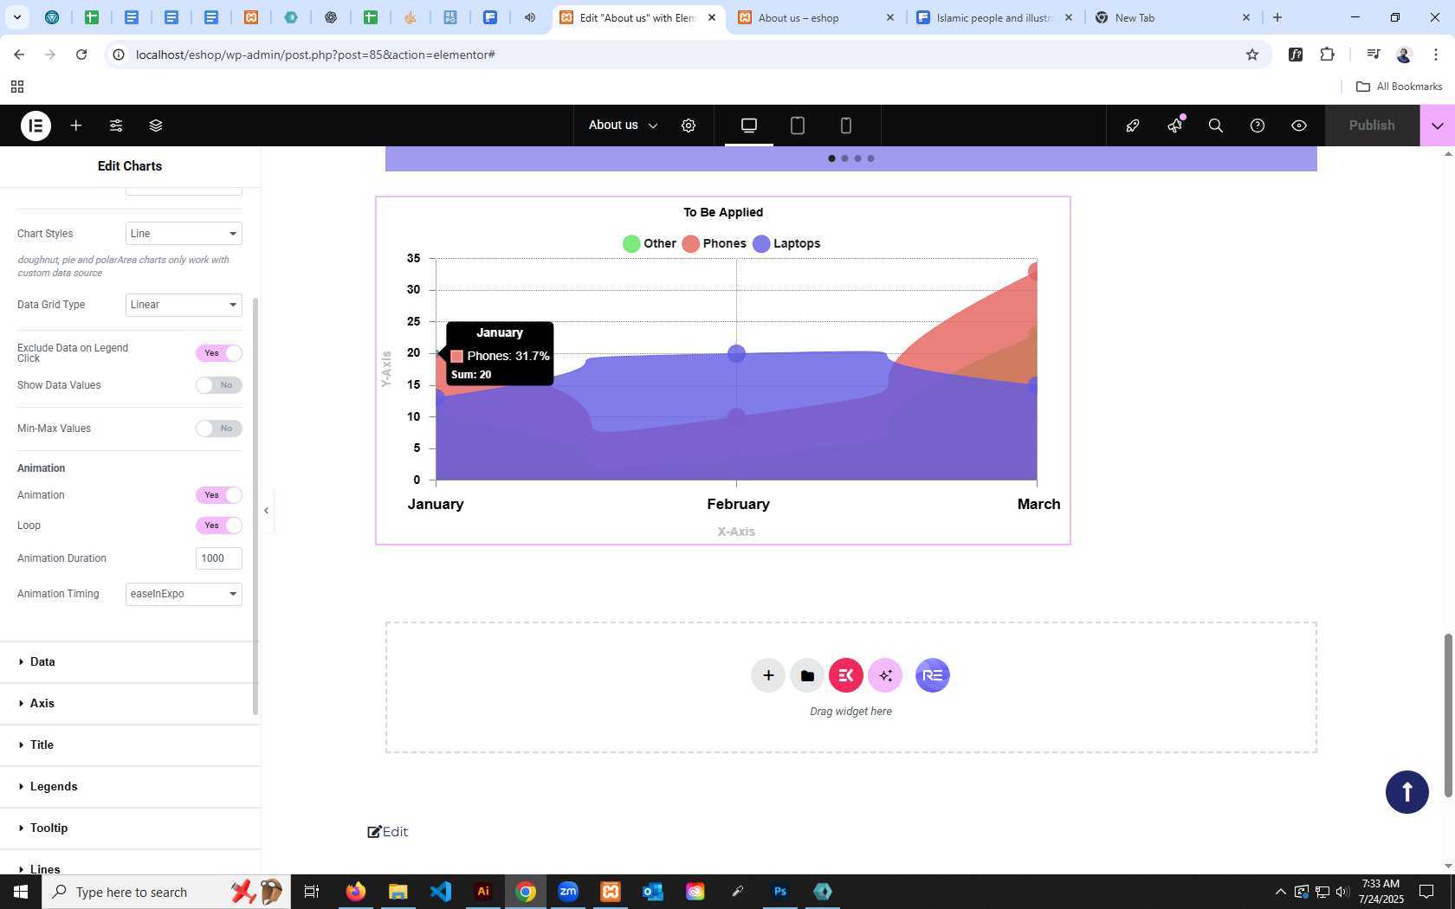Image resolution: width=1455 pixels, height=909 pixels.
Task: Expand the Tooltip section
Action: coord(130,828)
